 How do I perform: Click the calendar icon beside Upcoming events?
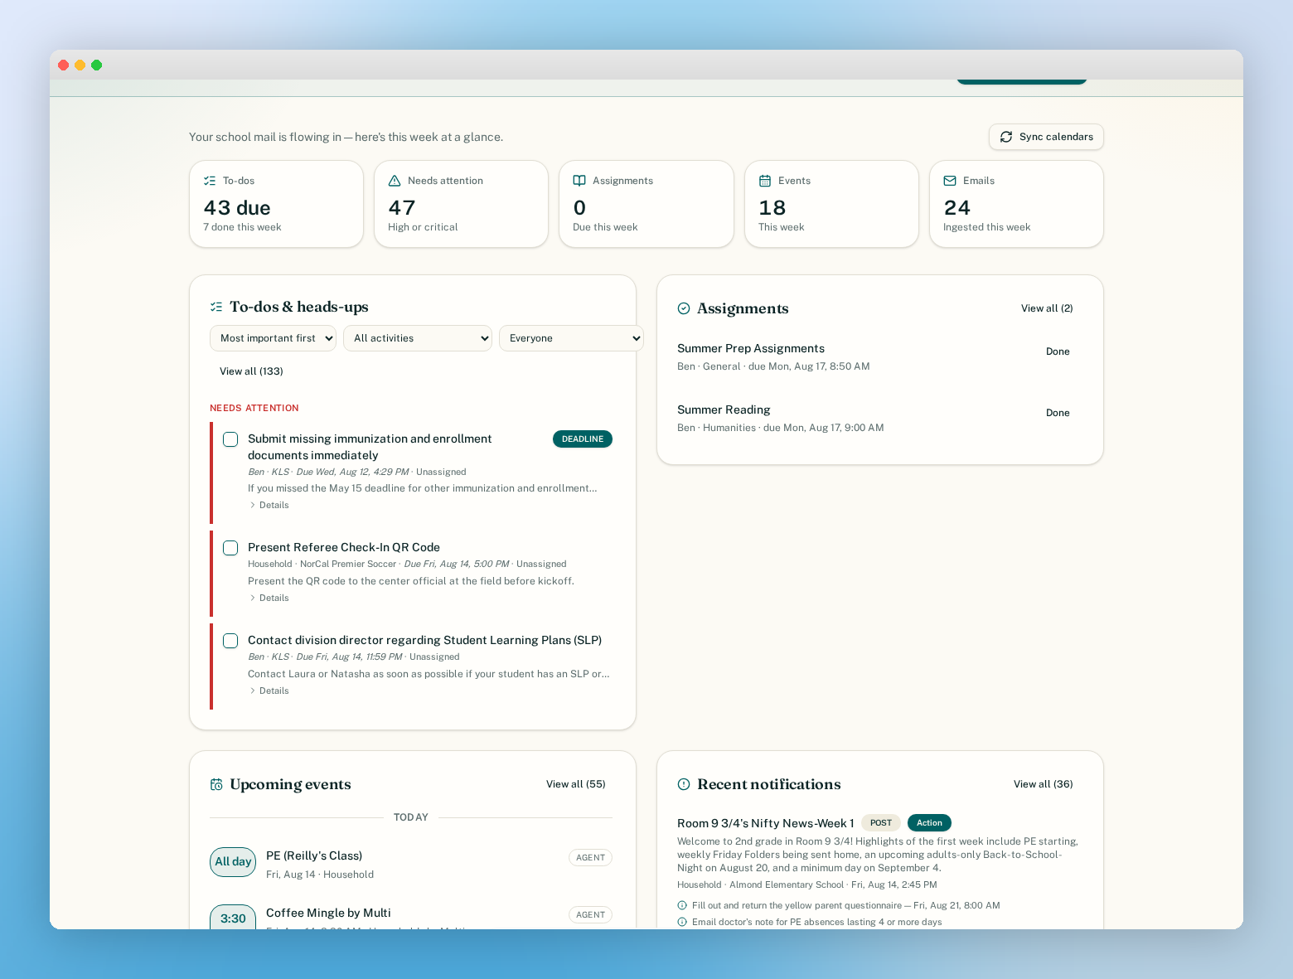coord(216,784)
